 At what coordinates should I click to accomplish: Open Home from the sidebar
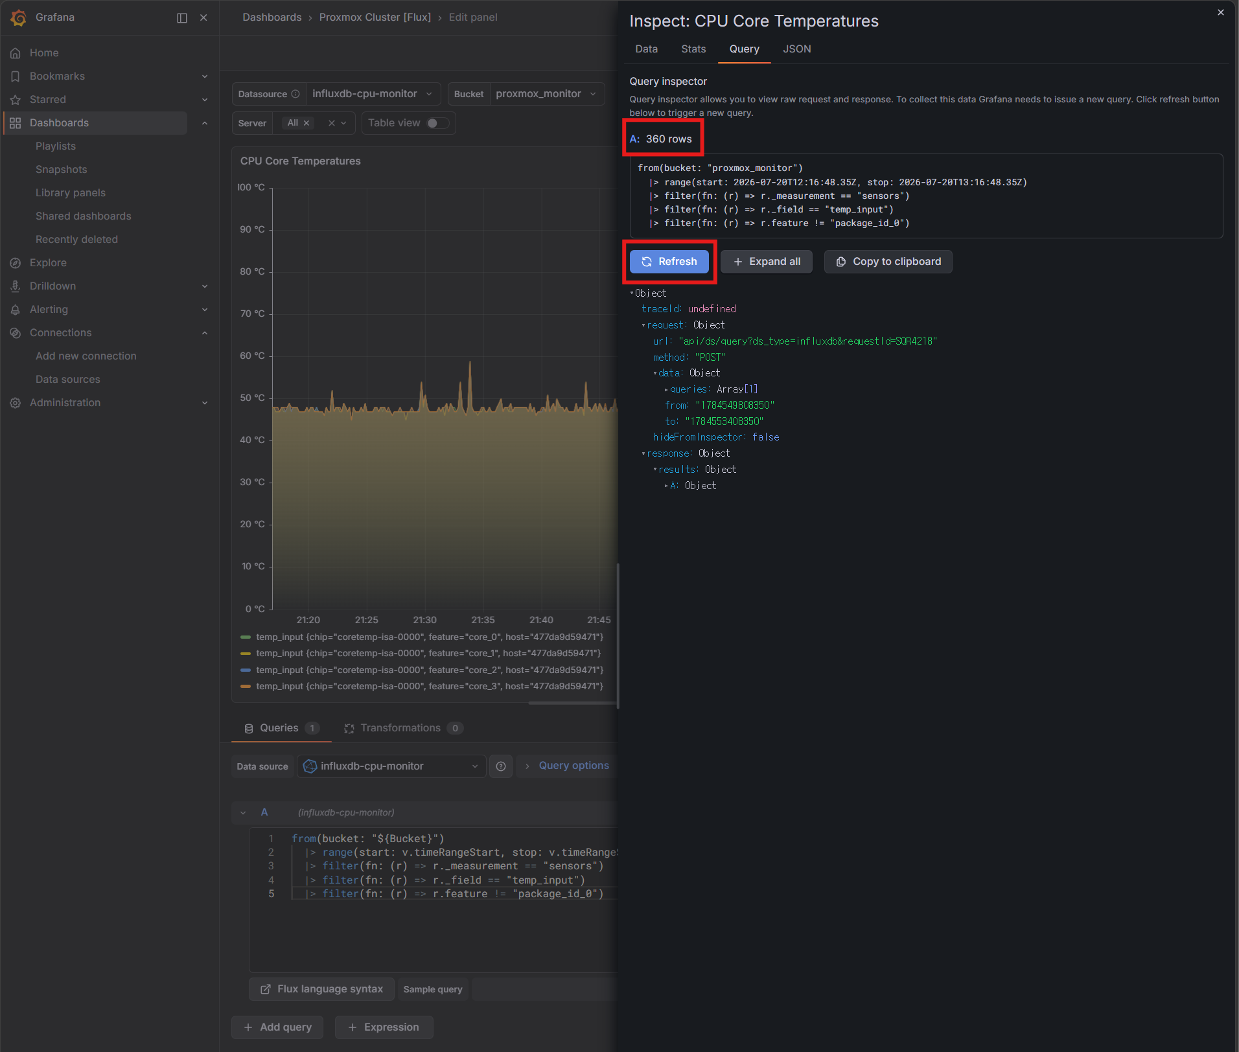[44, 52]
